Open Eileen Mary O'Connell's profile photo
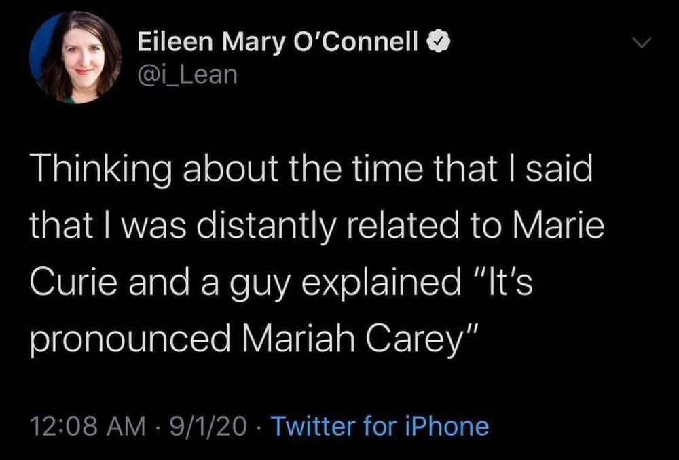 [75, 58]
